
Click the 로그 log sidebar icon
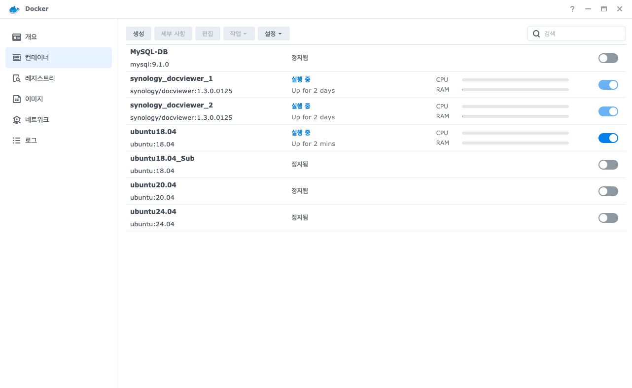17,141
